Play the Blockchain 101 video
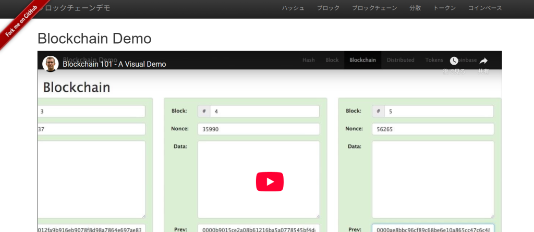This screenshot has height=232, width=534. point(270,181)
